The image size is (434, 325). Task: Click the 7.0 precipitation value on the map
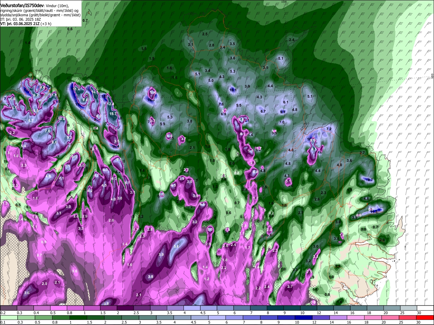(x=282, y=122)
